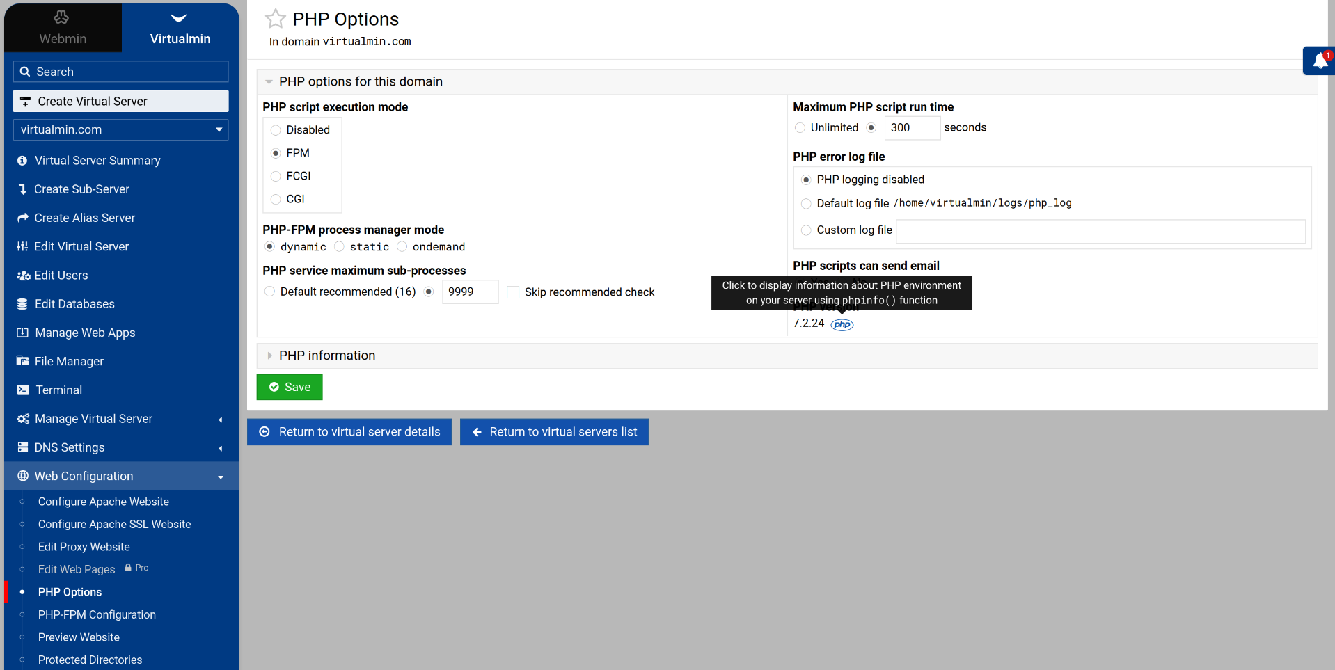This screenshot has width=1335, height=670.
Task: Open PHP-FPM Configuration menu item
Action: click(x=97, y=614)
